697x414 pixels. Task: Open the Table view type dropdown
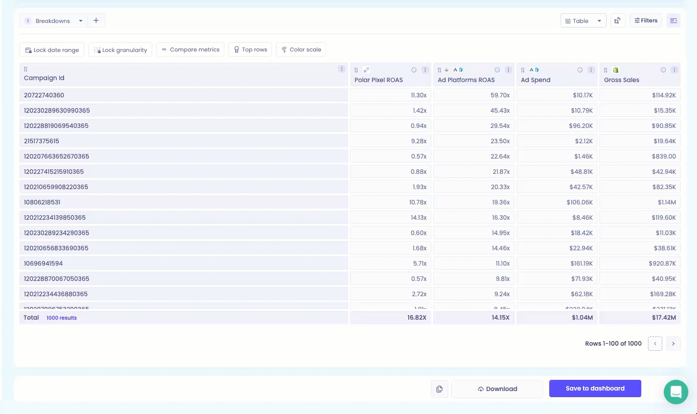[584, 21]
